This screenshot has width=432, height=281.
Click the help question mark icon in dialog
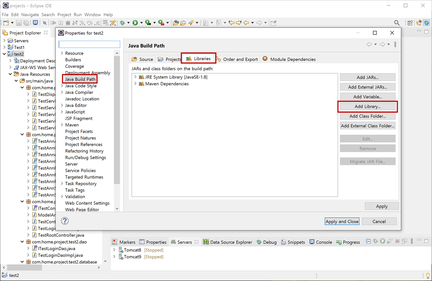(x=65, y=221)
